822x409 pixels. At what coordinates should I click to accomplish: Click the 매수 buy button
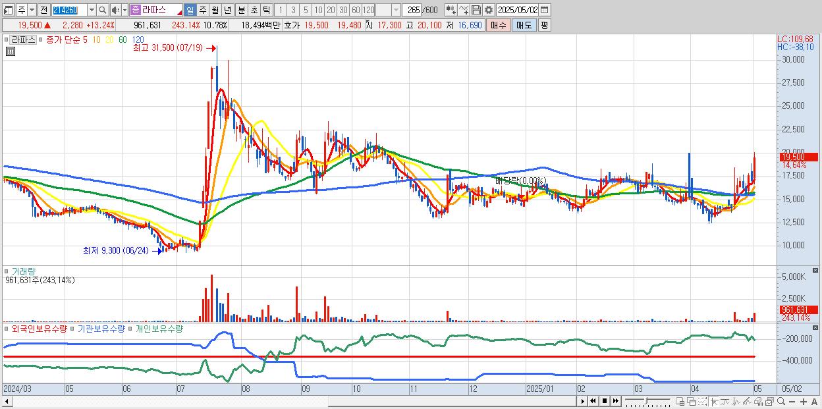499,25
